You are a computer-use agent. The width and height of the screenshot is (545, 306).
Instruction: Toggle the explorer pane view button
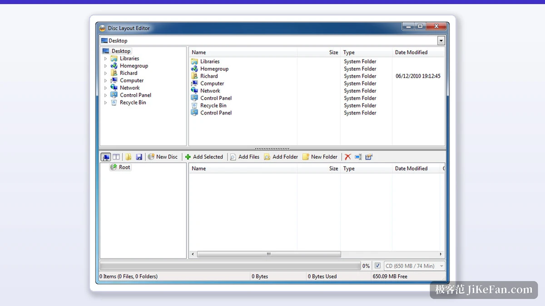(x=106, y=157)
